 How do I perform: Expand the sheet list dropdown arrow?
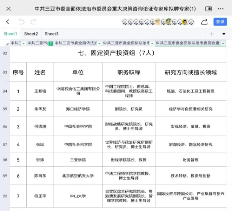tap(224, 34)
